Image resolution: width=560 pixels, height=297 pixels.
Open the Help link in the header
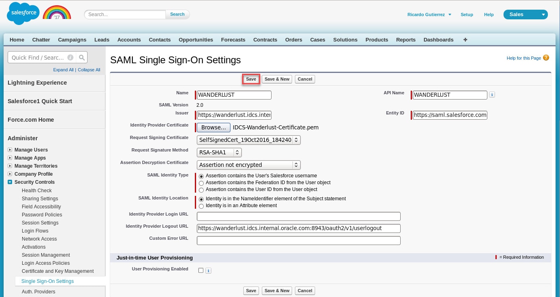(x=489, y=15)
